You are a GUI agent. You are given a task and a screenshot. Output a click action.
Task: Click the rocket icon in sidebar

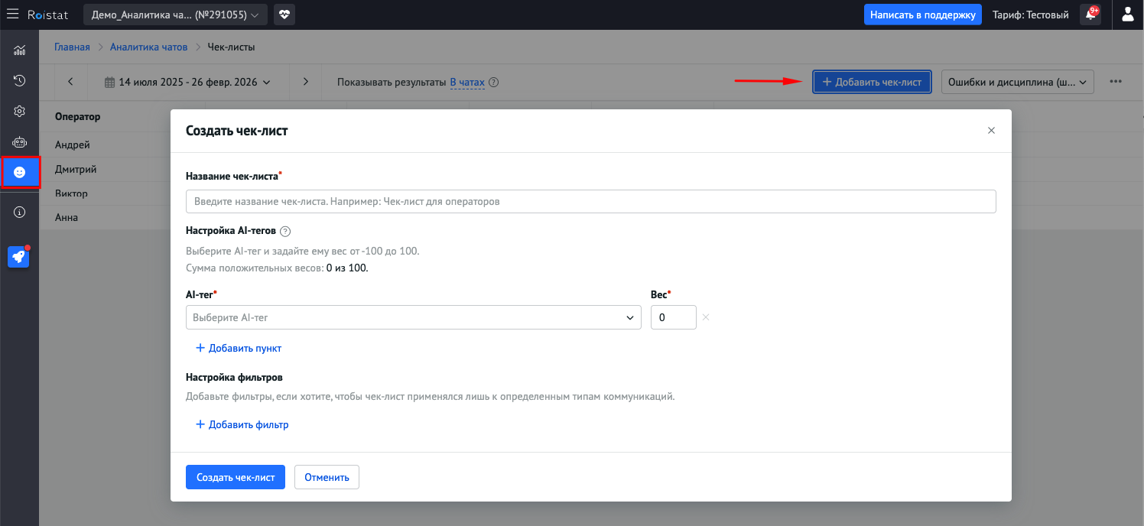(18, 257)
